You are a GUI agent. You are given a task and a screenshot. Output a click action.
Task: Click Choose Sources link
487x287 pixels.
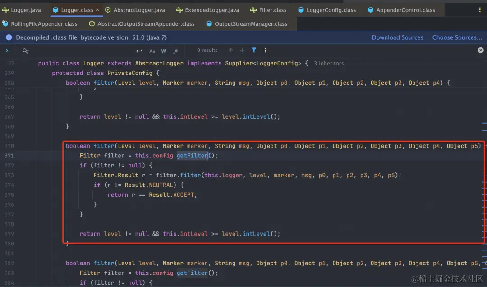point(457,37)
